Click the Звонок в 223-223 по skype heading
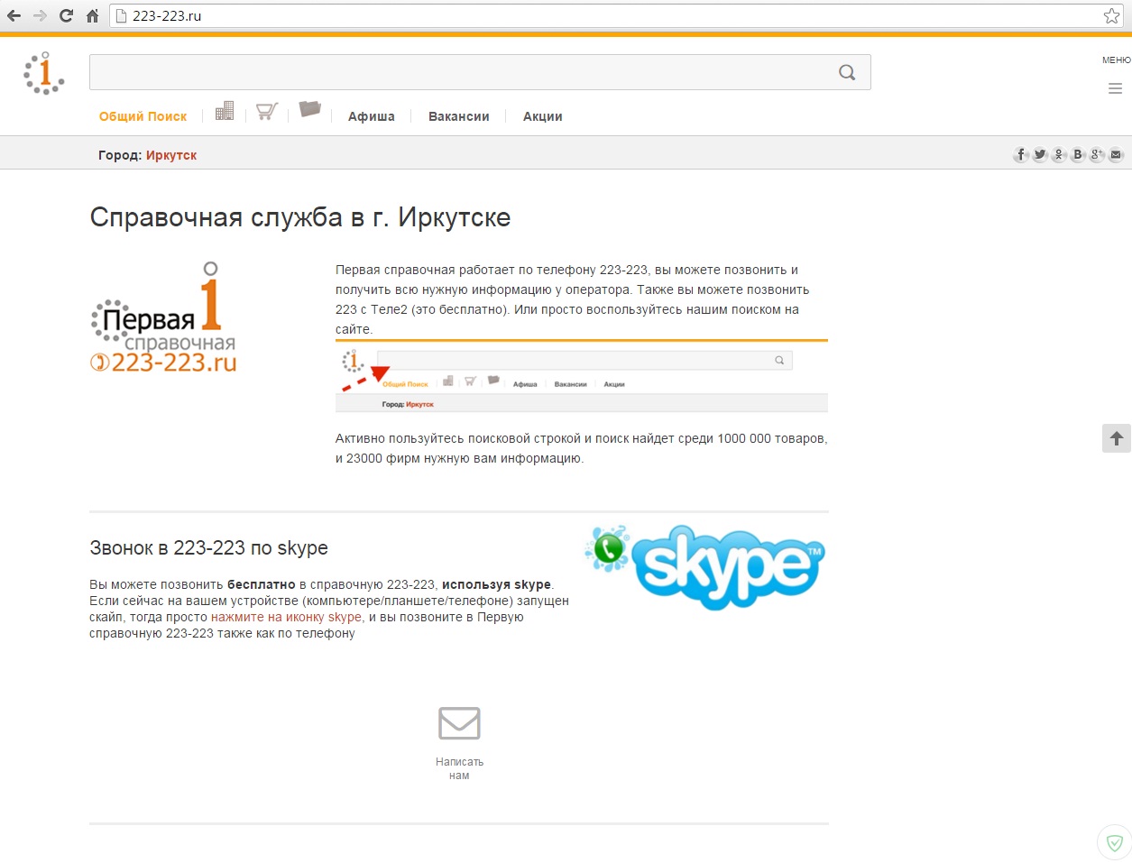The image size is (1132, 863). click(209, 547)
